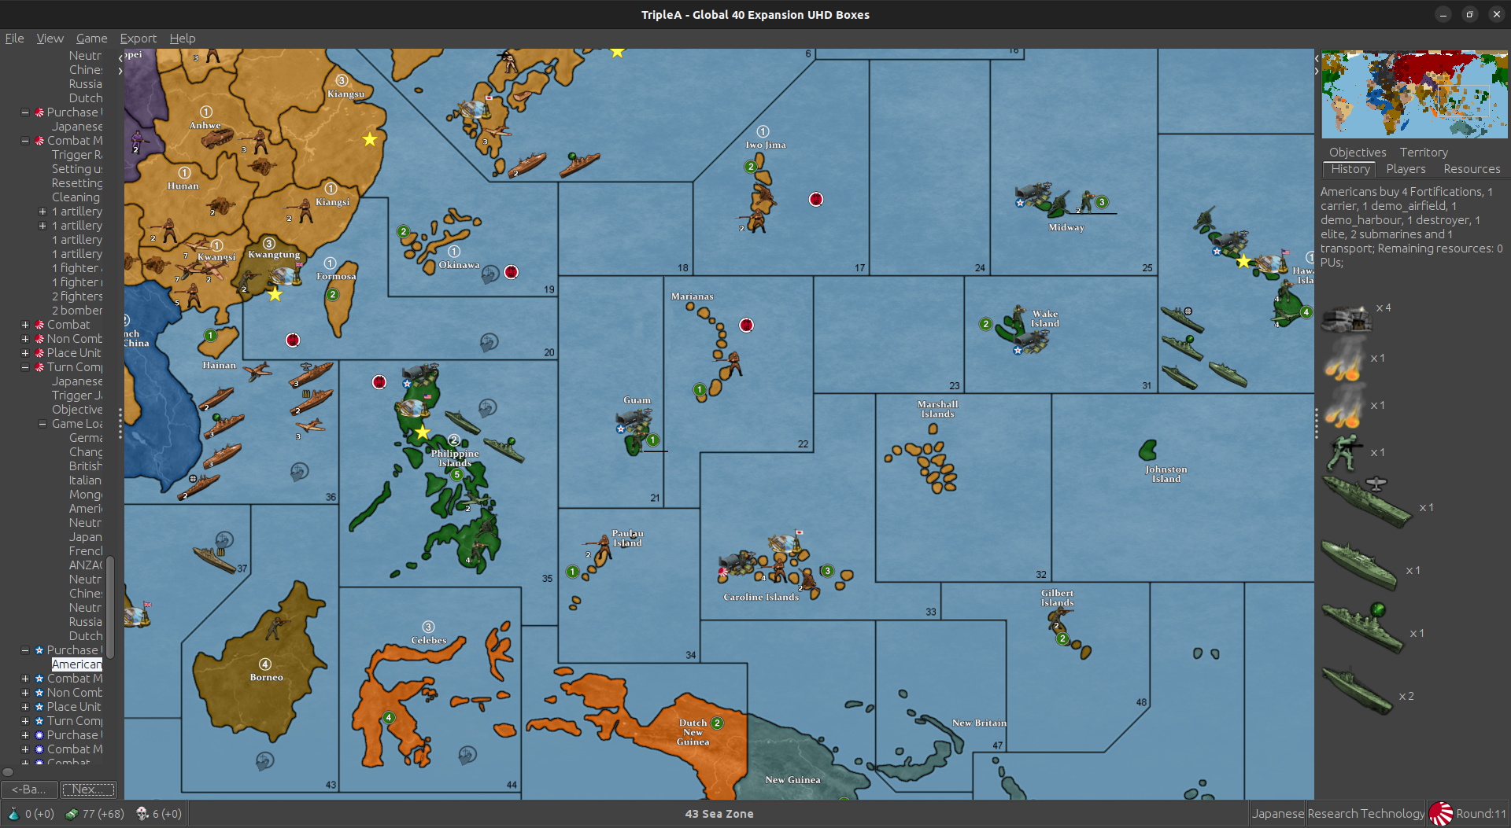Collapse the Japanese Purchase node in history tree
The height and width of the screenshot is (828, 1511).
[25, 112]
